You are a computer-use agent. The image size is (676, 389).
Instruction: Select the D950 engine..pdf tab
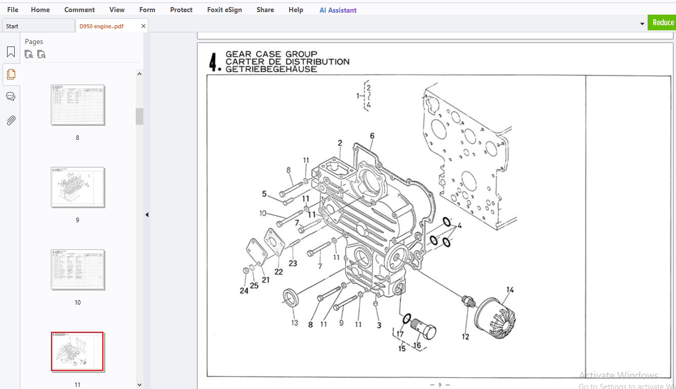(x=101, y=26)
